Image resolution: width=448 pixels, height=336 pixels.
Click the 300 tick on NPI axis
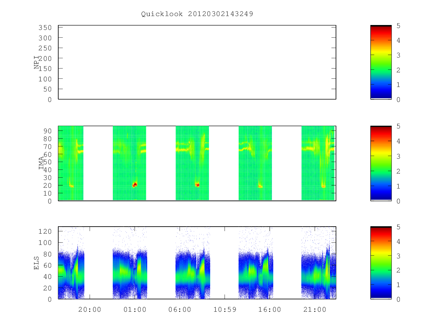[46, 38]
